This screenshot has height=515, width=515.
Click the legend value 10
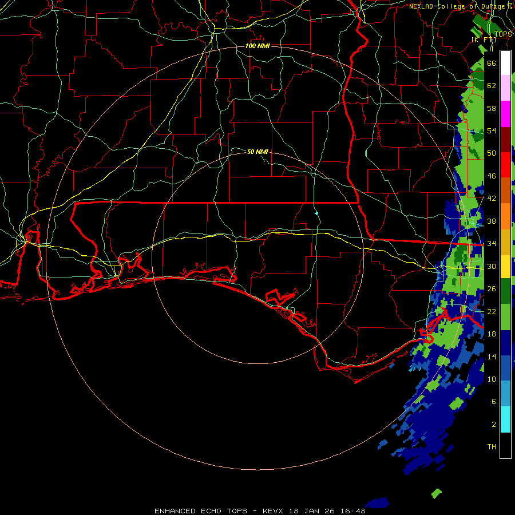[492, 379]
